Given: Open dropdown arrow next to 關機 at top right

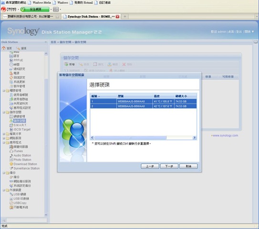Looking at the screenshot, I should click(x=253, y=31).
